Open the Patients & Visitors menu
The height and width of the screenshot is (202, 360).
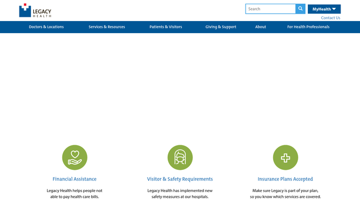coord(166,27)
